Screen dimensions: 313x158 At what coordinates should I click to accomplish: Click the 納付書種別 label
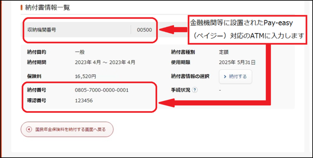[x=183, y=52]
